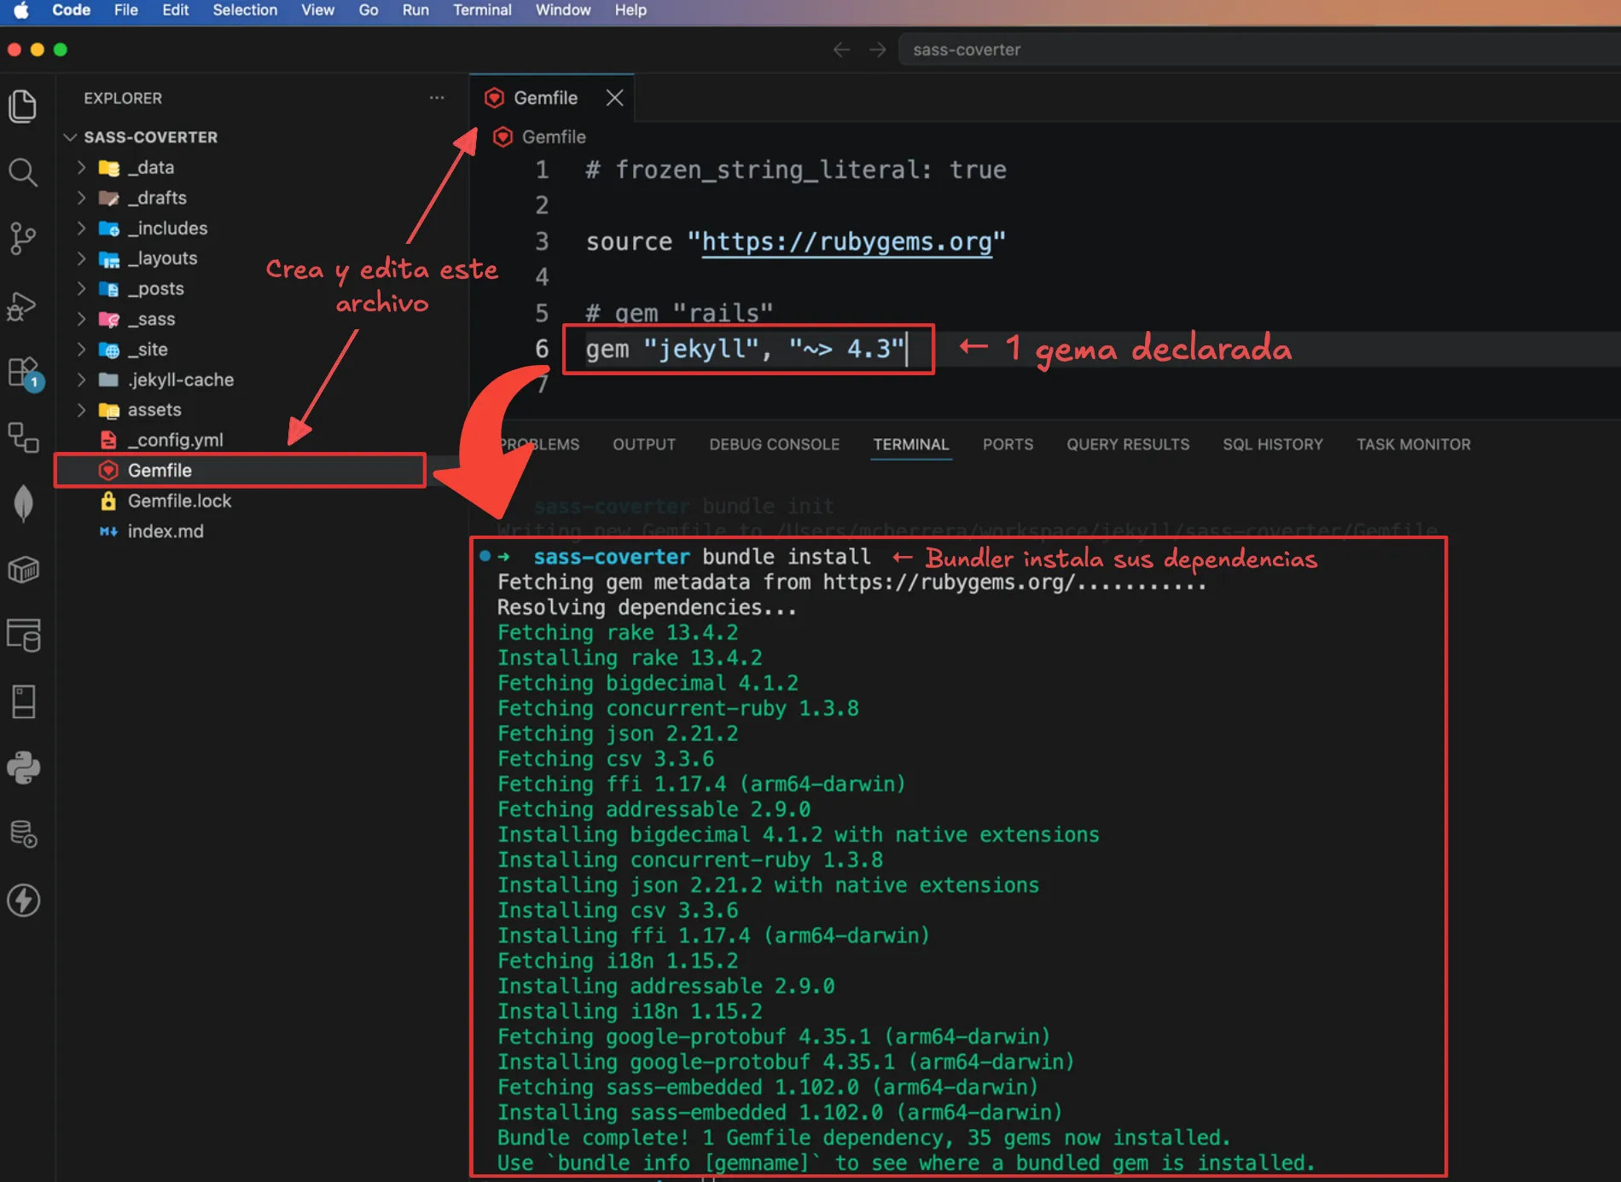Click the linked-squares icon below Extensions
Image resolution: width=1621 pixels, height=1182 pixels.
click(23, 437)
